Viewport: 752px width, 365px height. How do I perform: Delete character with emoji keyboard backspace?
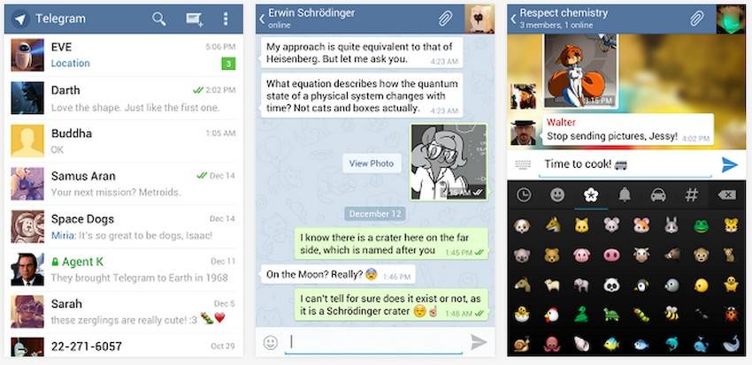click(x=727, y=194)
